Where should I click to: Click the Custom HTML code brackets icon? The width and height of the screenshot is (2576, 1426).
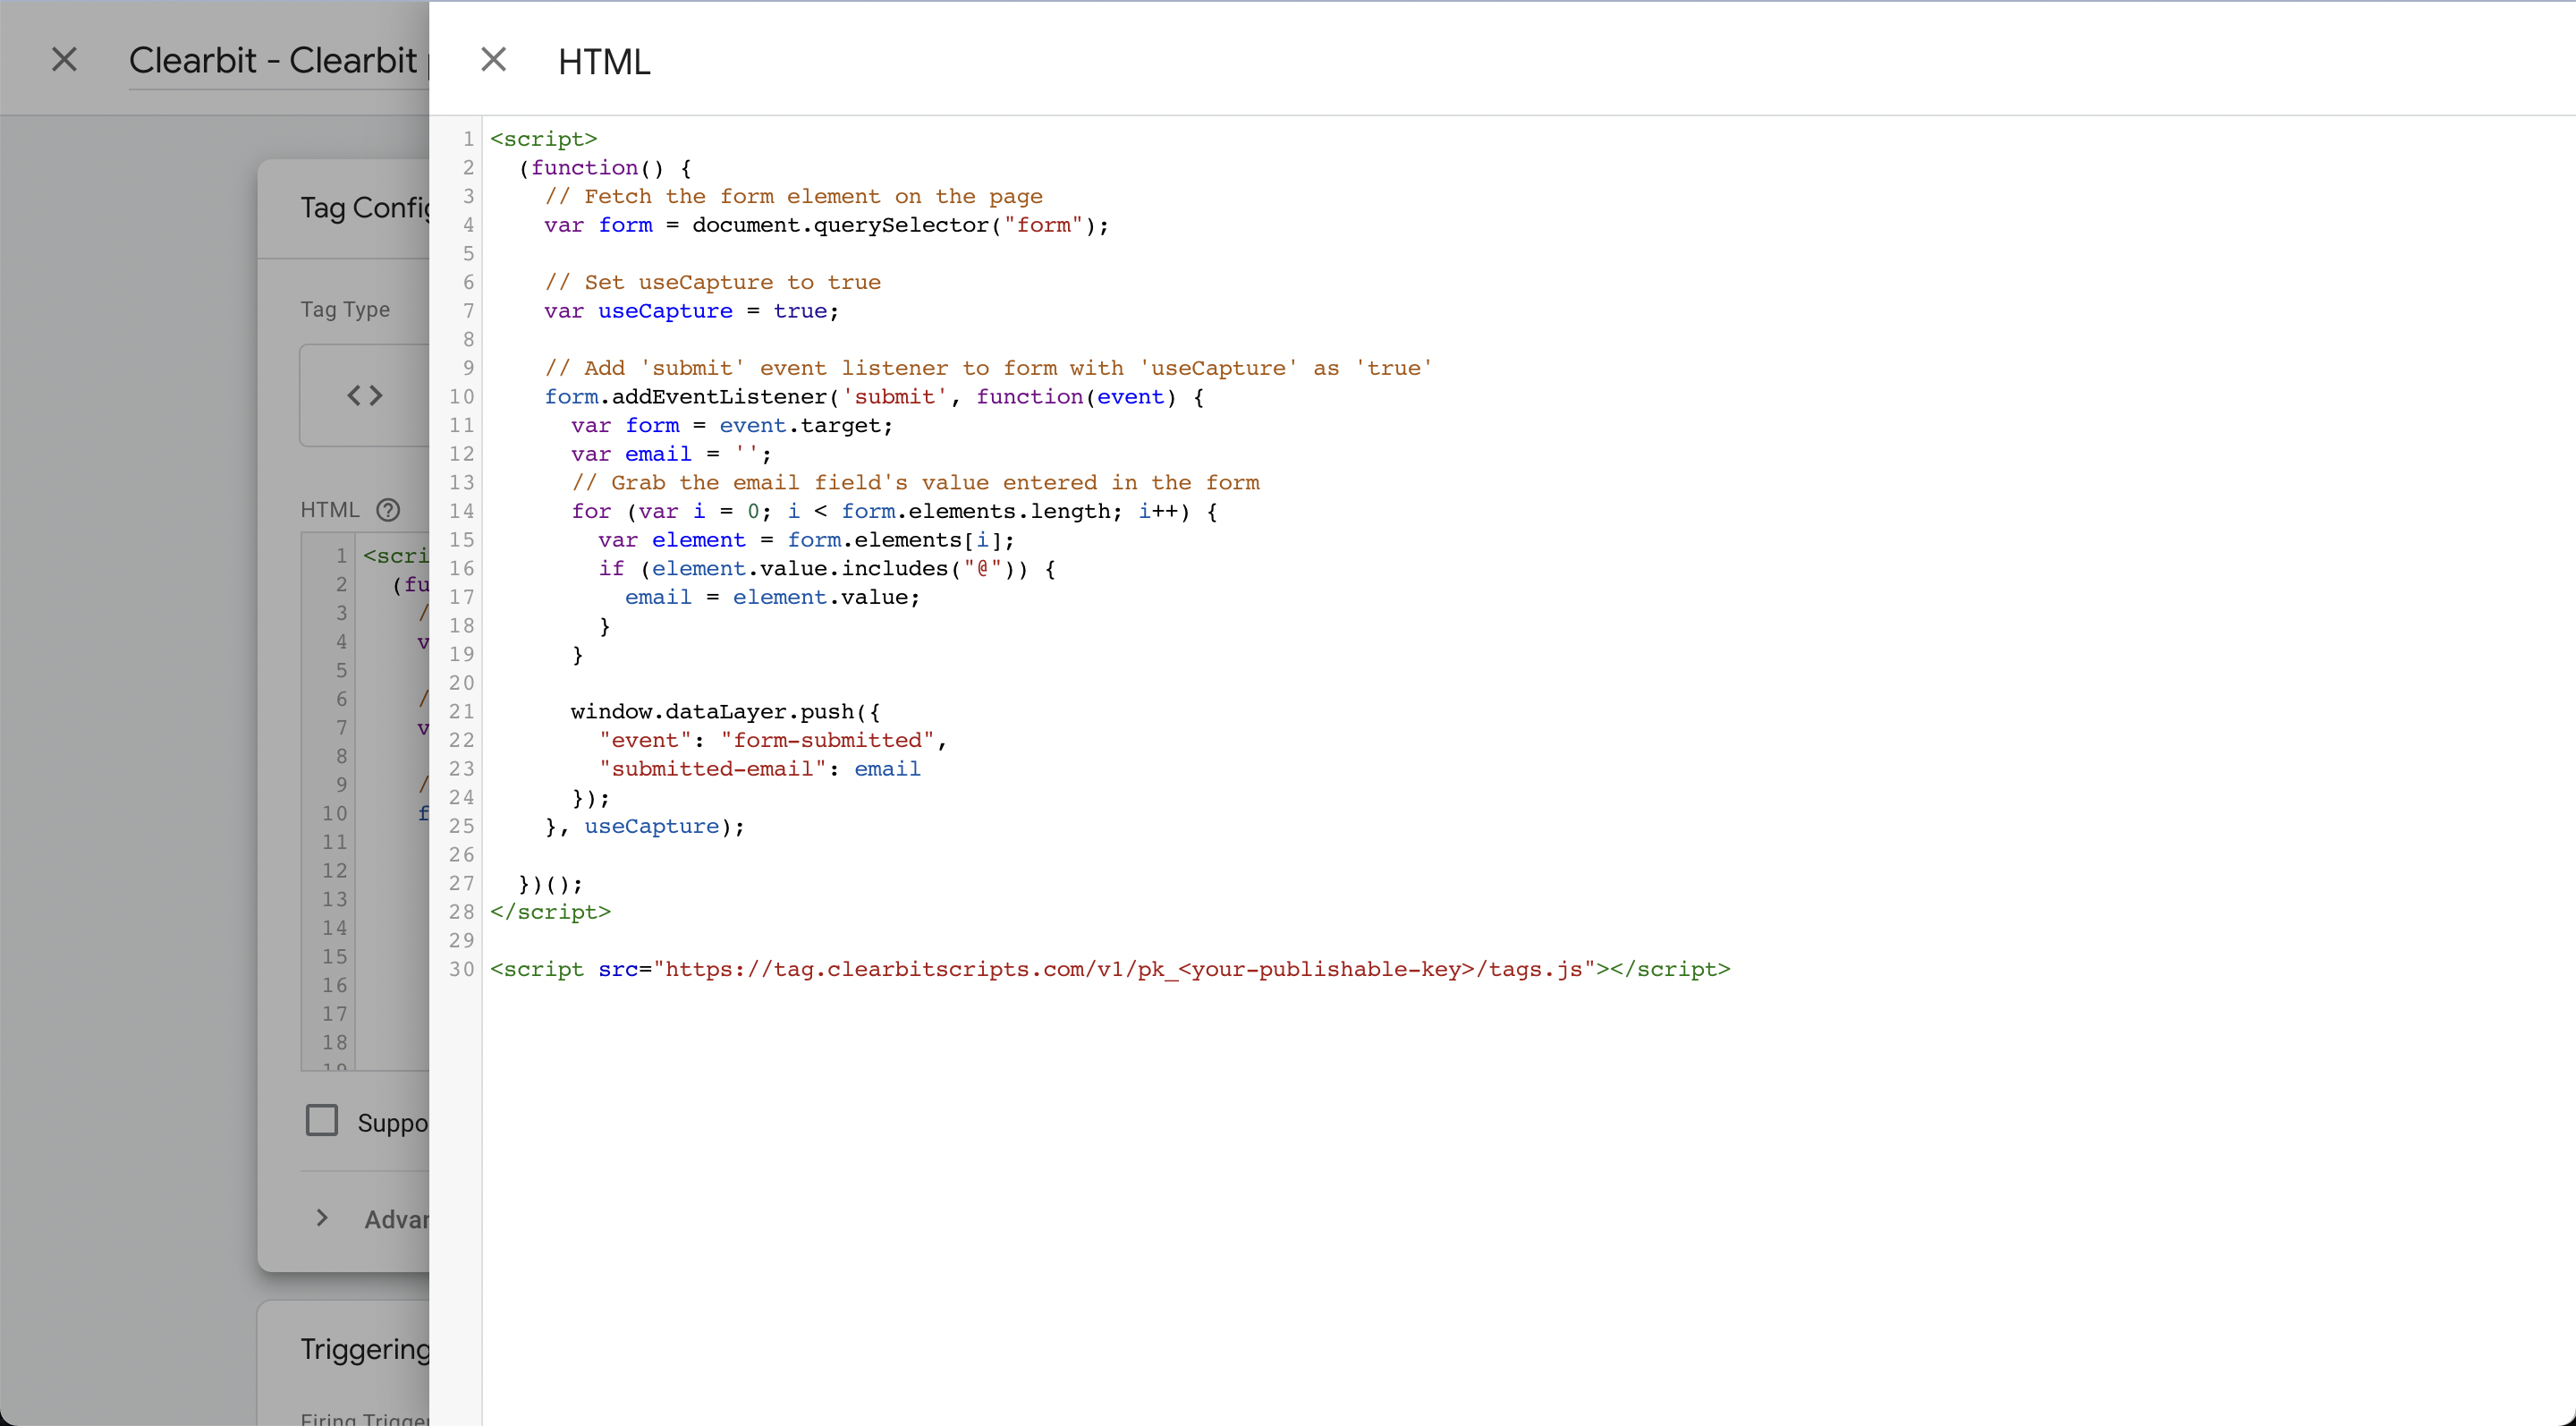pos(365,396)
